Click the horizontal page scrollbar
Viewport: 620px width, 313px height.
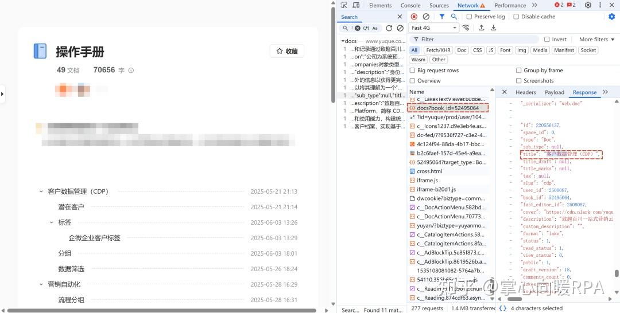point(161,310)
